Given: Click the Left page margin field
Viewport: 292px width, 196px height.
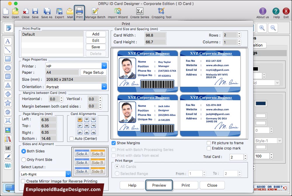Looking at the screenshot, I should [48, 120].
